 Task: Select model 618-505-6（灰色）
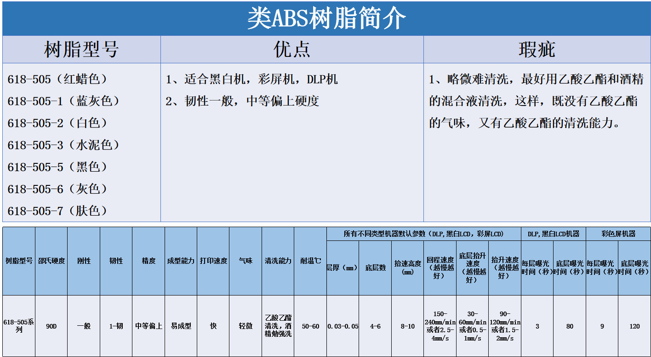[x=57, y=189]
